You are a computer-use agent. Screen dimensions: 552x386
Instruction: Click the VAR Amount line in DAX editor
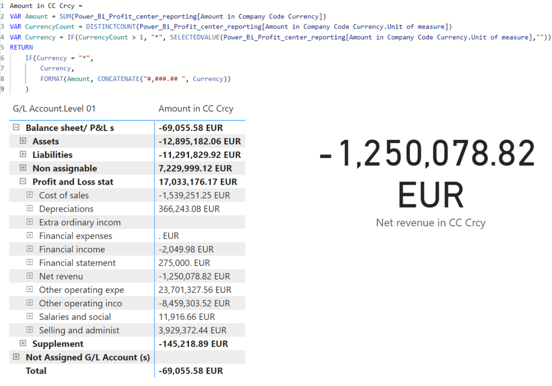click(x=168, y=16)
